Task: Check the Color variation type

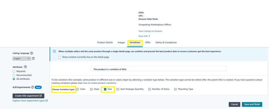Action: [77, 89]
